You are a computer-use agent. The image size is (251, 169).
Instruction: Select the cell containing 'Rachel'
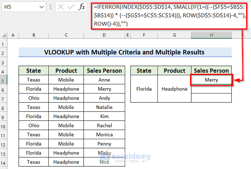(104, 125)
